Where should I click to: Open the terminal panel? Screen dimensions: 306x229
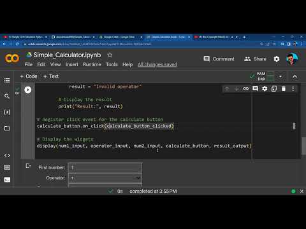pyautogui.click(x=7, y=180)
